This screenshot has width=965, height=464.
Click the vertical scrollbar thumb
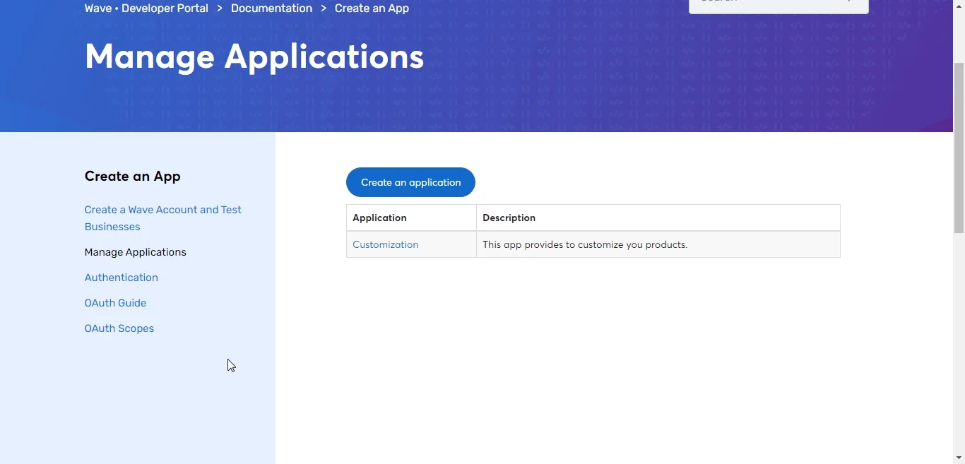tap(959, 148)
